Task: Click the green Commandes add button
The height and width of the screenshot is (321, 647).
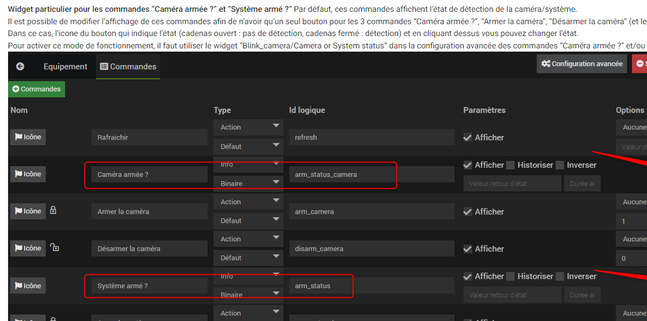Action: [x=37, y=89]
